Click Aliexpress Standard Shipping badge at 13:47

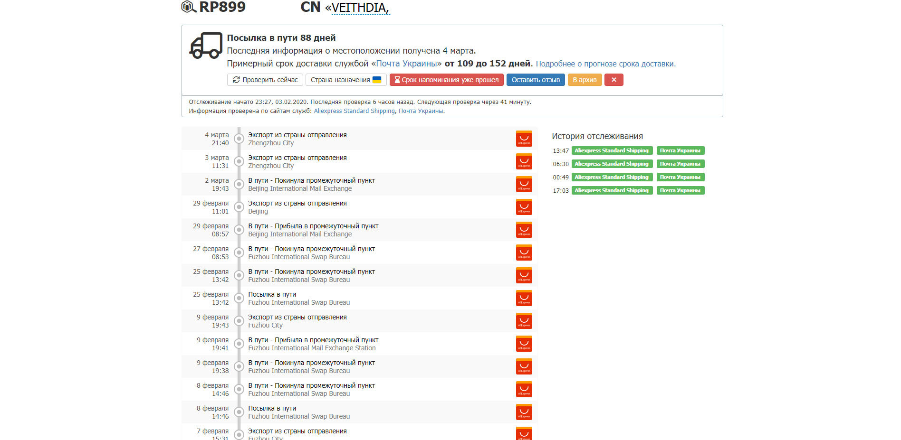(612, 150)
